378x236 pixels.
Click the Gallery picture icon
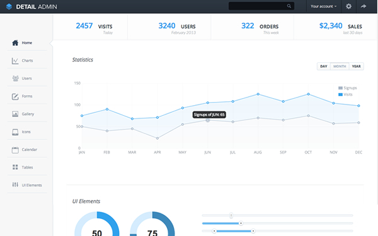pyautogui.click(x=15, y=114)
